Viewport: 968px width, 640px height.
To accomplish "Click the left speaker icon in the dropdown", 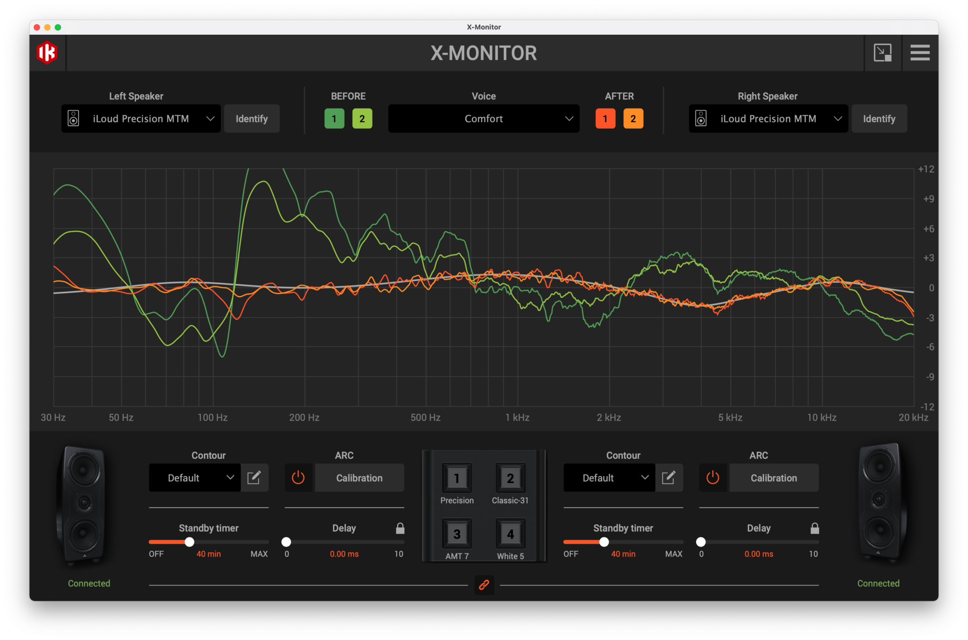I will coord(73,118).
